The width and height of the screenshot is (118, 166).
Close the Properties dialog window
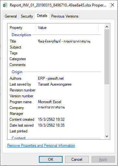pos(112,5)
